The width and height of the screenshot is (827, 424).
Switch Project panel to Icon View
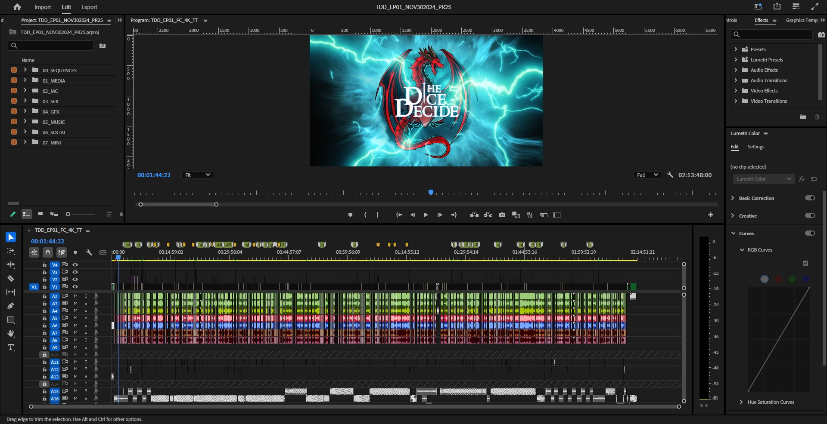(40, 214)
